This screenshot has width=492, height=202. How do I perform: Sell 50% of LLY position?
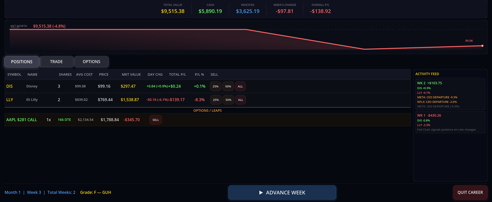[x=228, y=100]
